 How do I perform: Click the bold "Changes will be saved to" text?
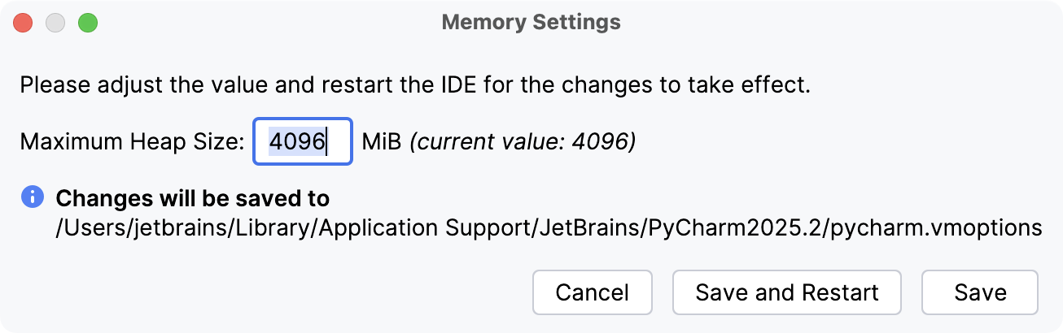(x=192, y=198)
